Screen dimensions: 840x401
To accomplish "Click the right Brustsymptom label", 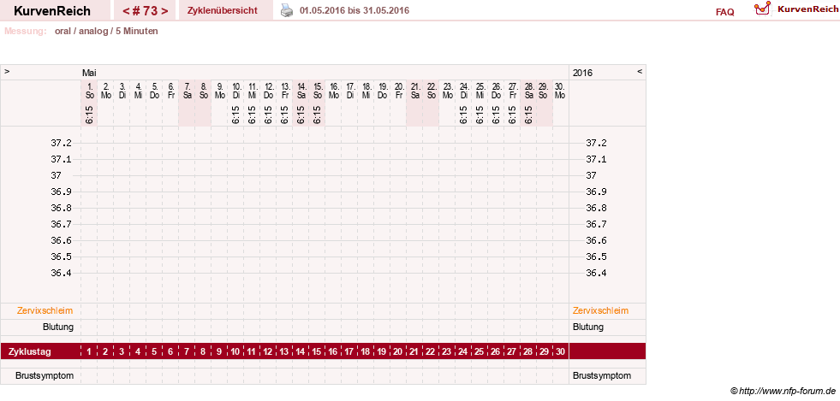I will point(602,376).
